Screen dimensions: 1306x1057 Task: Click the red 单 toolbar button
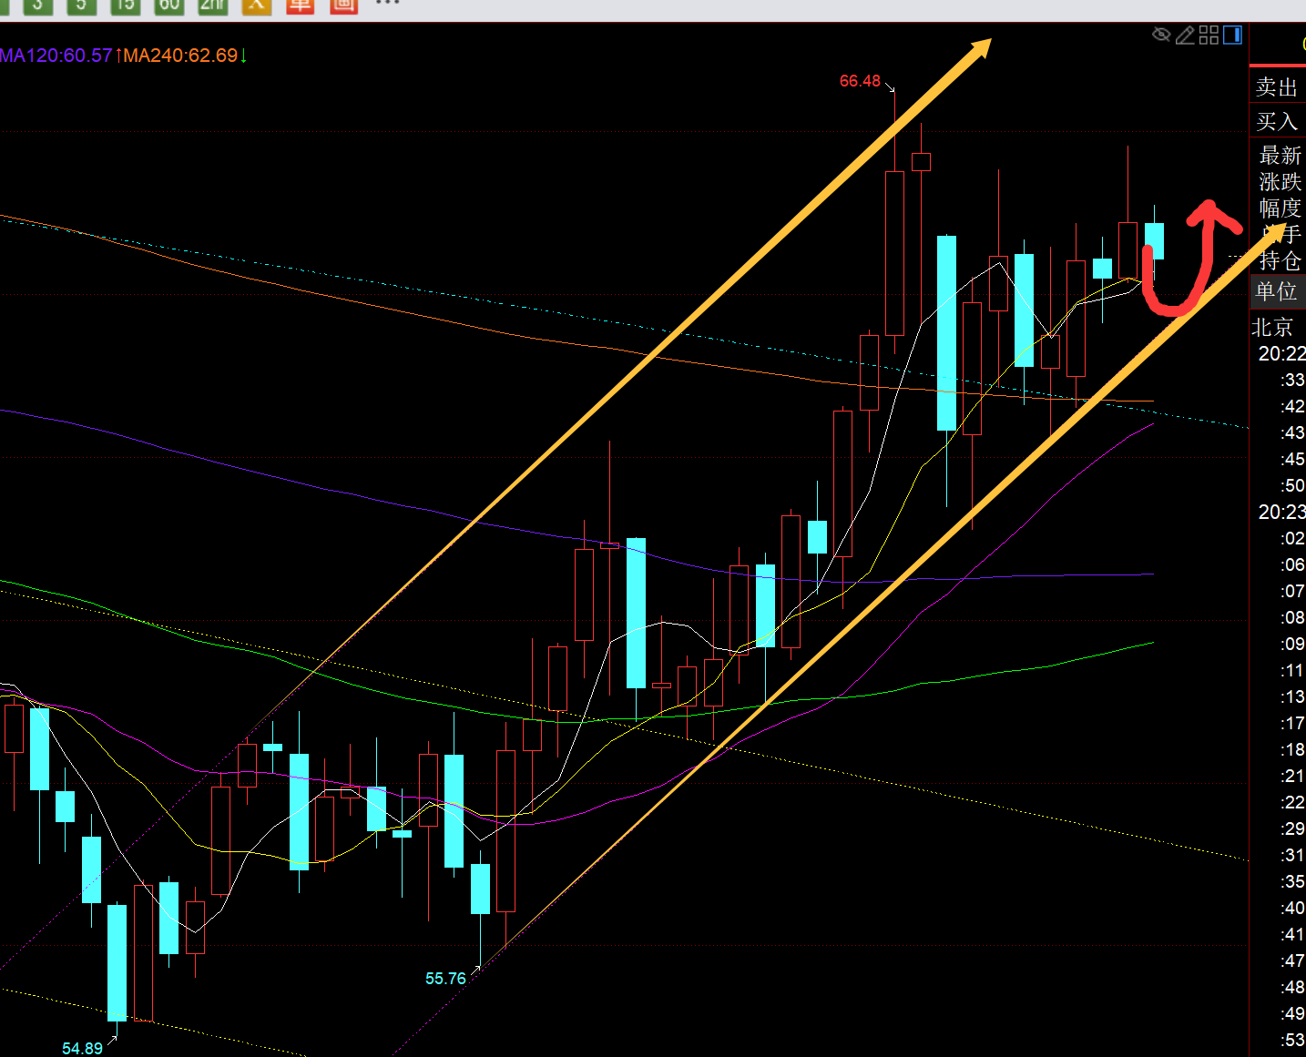300,5
